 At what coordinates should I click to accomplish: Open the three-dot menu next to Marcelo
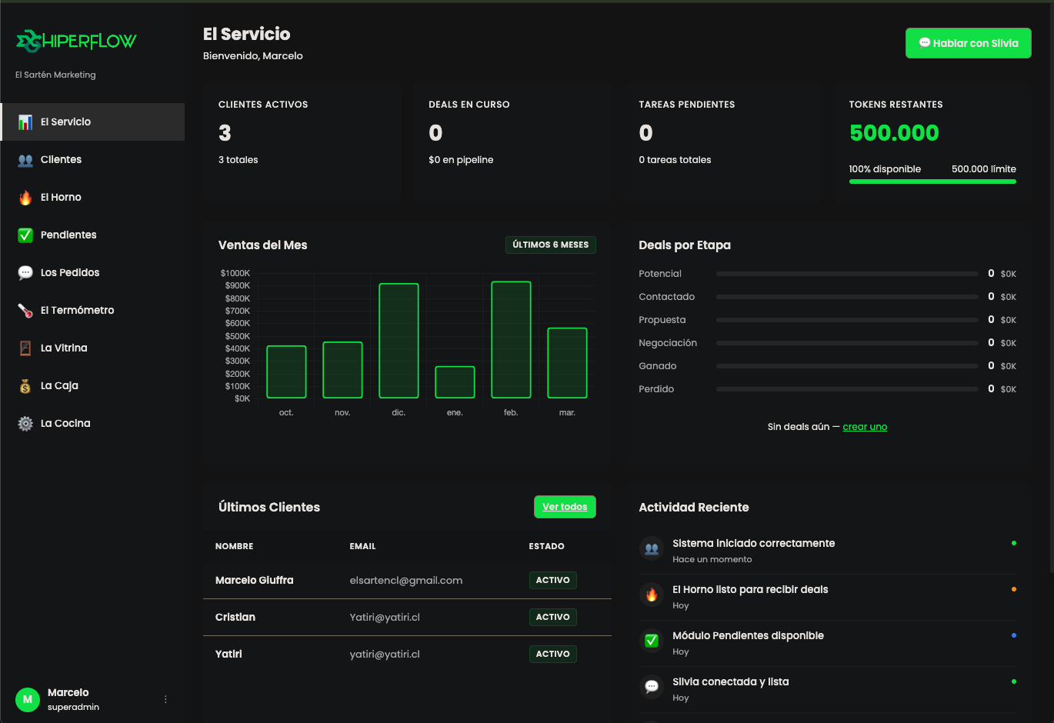(165, 700)
